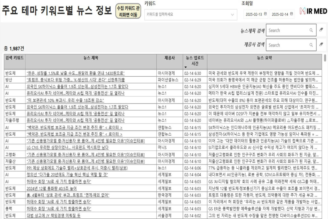Open article "한은, 성장률 1.5%로 낮출 수도"
Image resolution: width=328 pixels, height=219 pixels.
tap(76, 73)
